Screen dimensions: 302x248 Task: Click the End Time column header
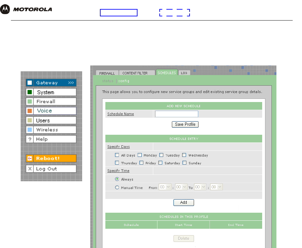pos(236,225)
